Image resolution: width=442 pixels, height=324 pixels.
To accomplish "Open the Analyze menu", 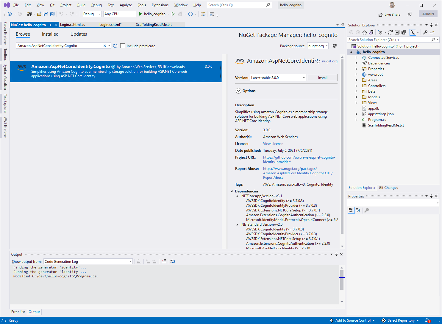I will (x=126, y=5).
